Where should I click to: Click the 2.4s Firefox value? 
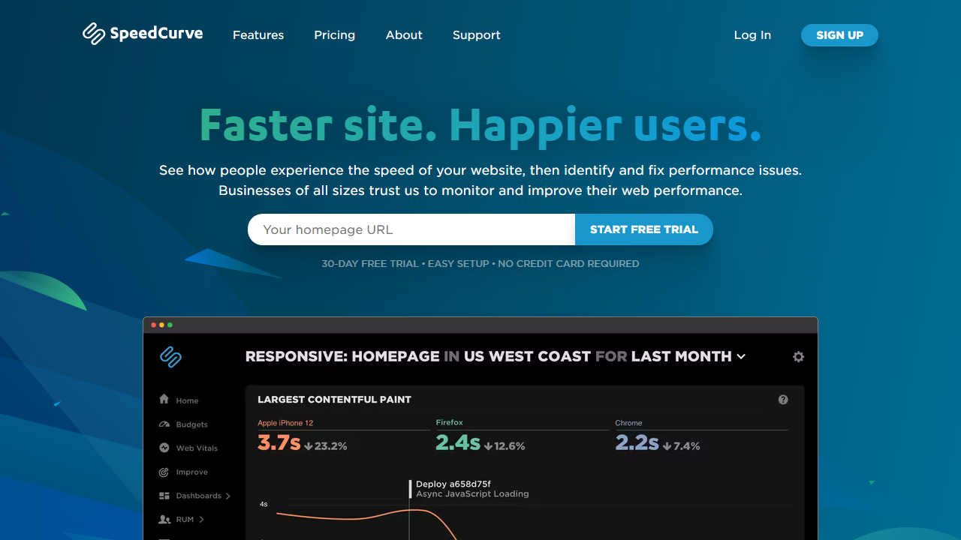tap(458, 443)
